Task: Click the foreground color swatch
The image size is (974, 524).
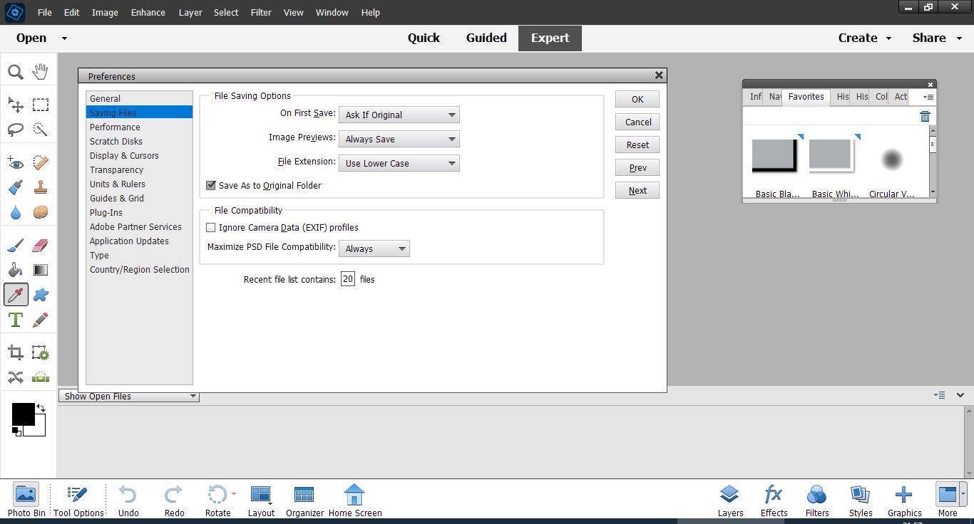Action: coord(23,414)
